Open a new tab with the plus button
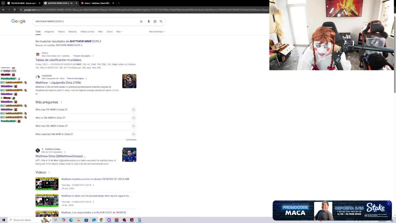Viewport: 396px width, 223px height. [x=118, y=3]
